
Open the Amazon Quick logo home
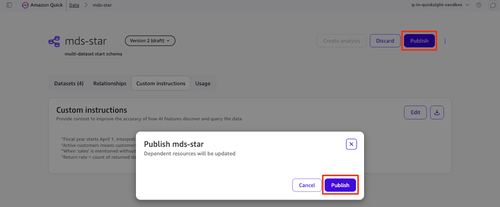[42, 5]
